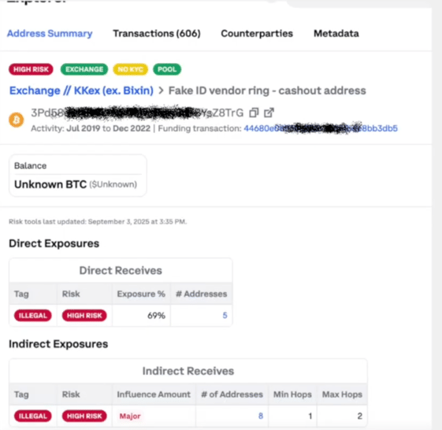Click ILLEGAL tag in Direct Receives row
The height and width of the screenshot is (430, 442).
(x=33, y=315)
